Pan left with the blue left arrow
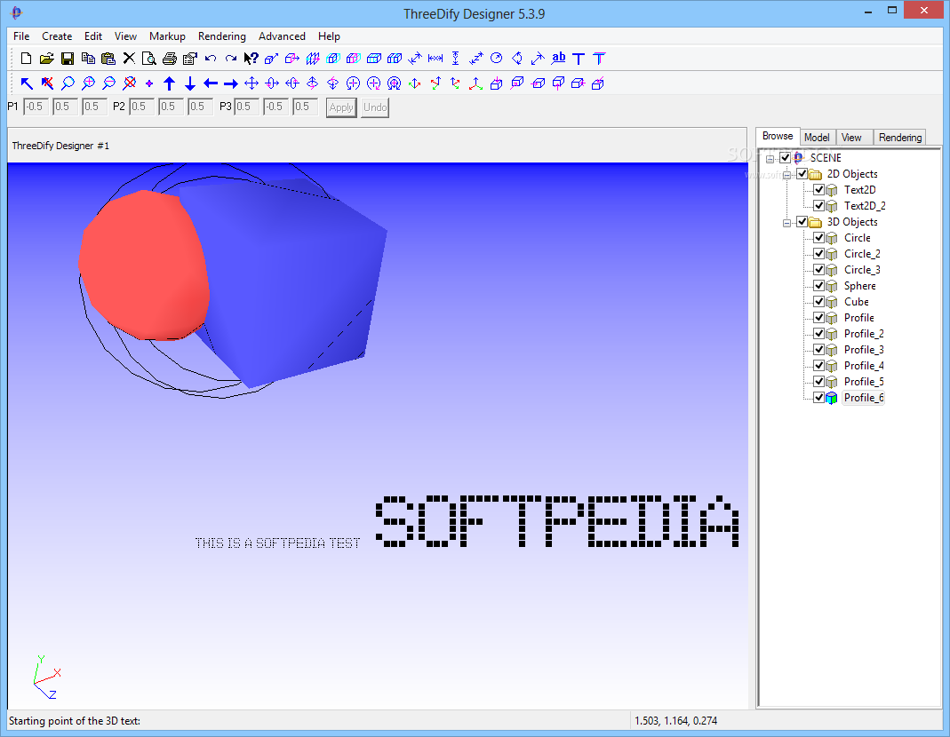Viewport: 950px width, 737px height. pyautogui.click(x=211, y=83)
